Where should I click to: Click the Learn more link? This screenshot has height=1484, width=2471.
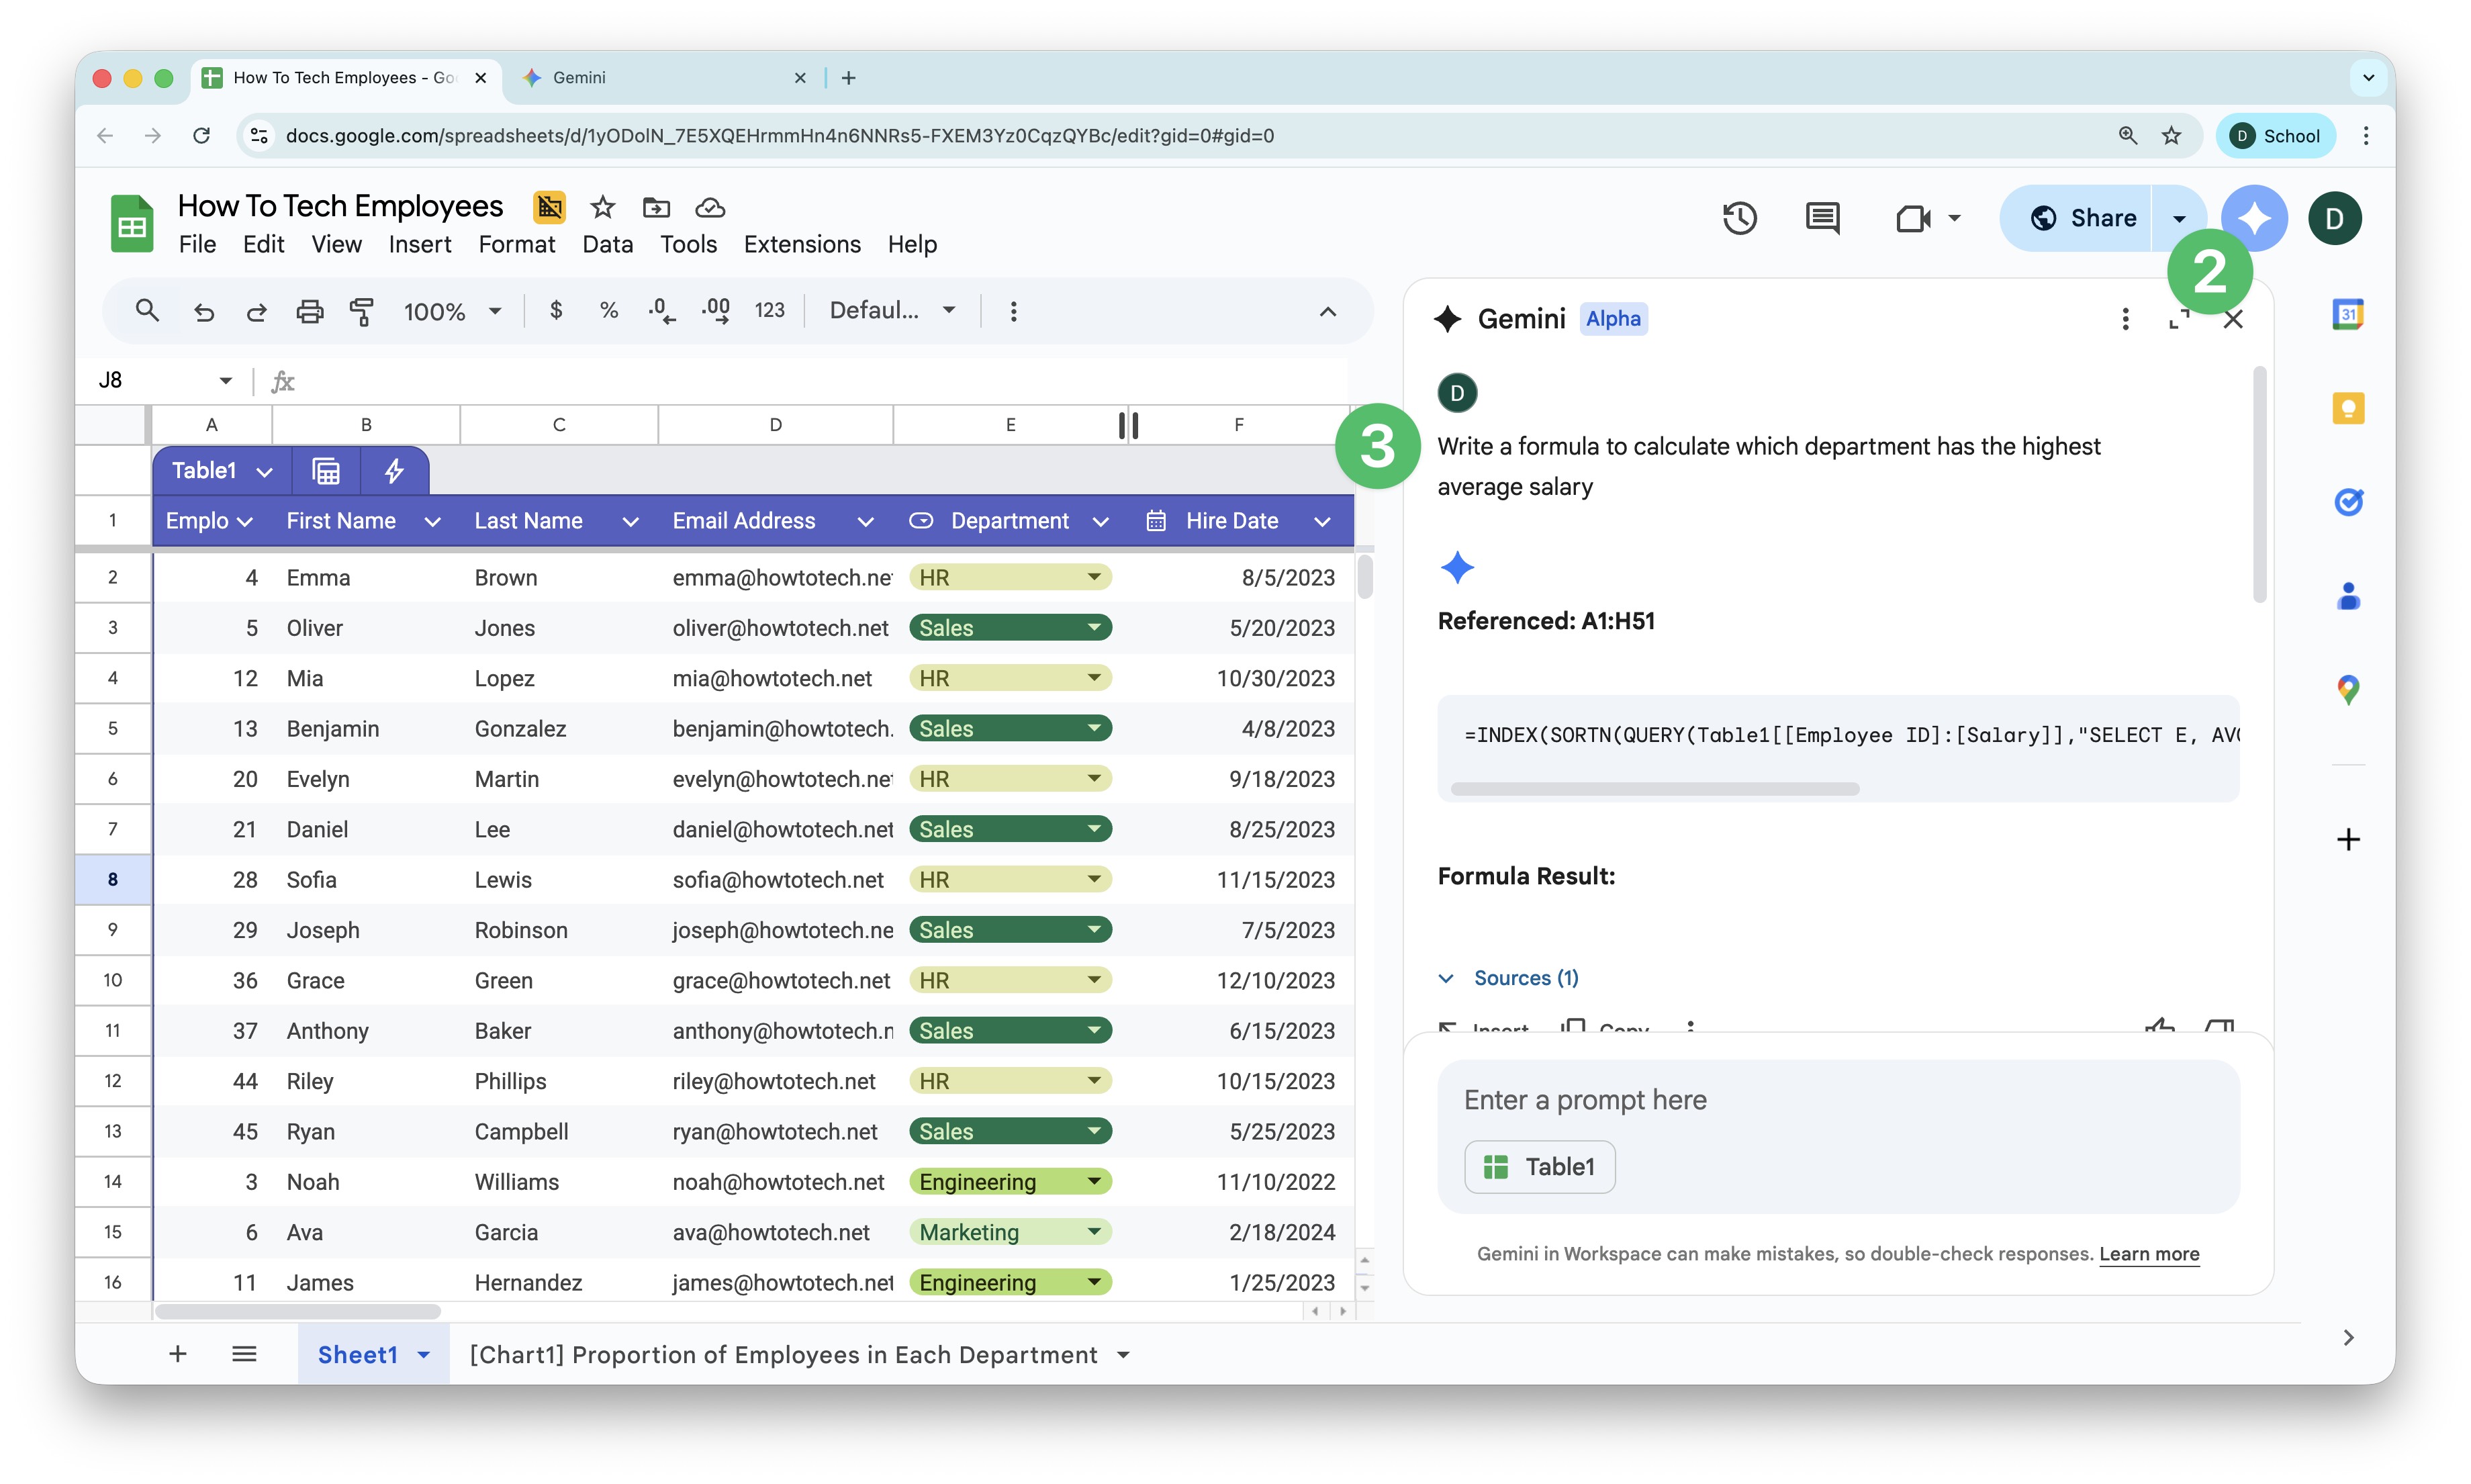[x=2148, y=1253]
